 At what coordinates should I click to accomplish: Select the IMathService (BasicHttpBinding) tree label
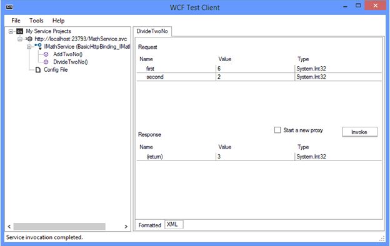pyautogui.click(x=87, y=47)
